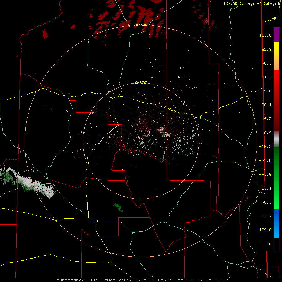Pick the yellow-orange segment of velocity color bar
Viewport: 282px width, 282px height.
click(277, 56)
